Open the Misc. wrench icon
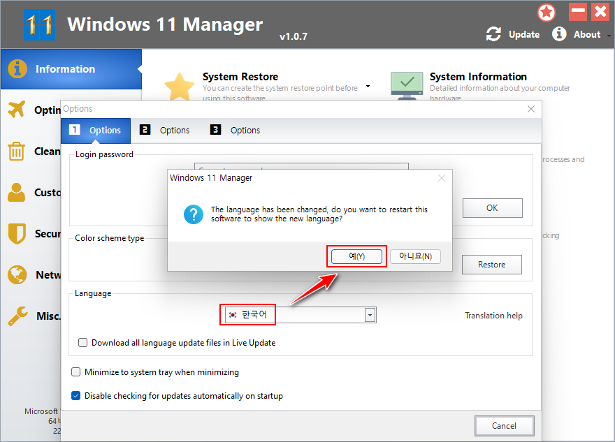 tap(17, 316)
